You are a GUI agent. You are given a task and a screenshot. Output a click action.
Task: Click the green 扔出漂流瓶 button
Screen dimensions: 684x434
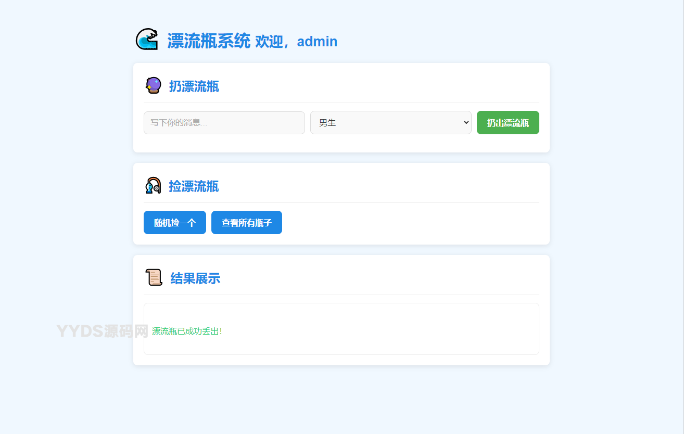pyautogui.click(x=508, y=123)
